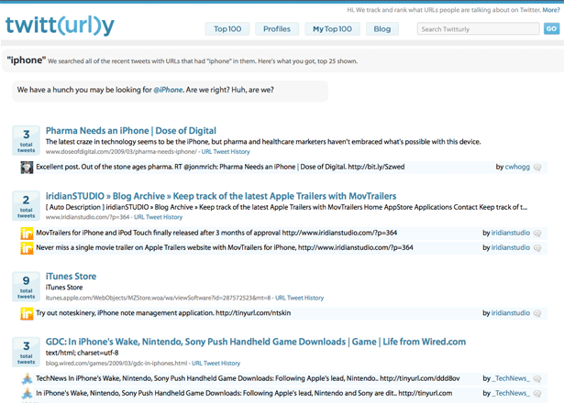Click reply bubble on Nintendo and Sony are dit tweet
Image resolution: width=564 pixels, height=403 pixels.
coord(537,394)
